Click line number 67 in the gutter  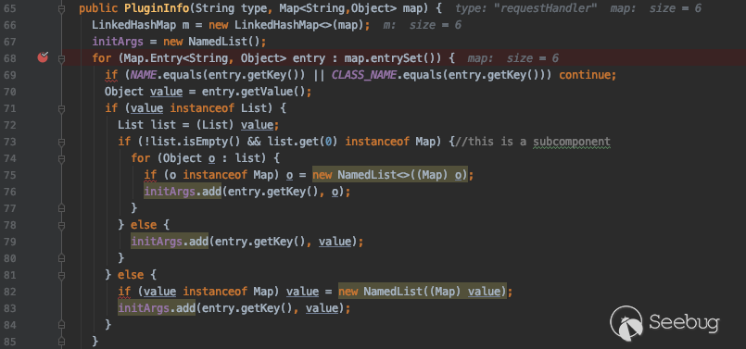point(9,42)
